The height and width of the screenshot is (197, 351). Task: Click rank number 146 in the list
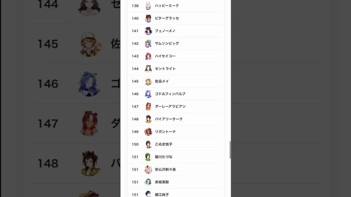[x=135, y=94]
